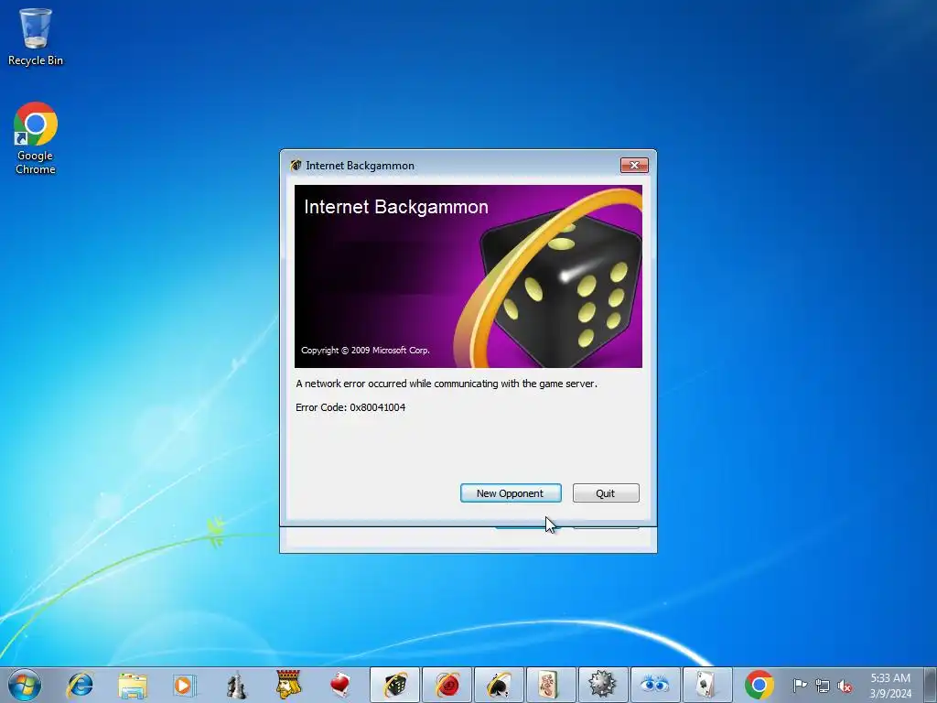
Task: Click the network error occurred message text
Action: 447,384
